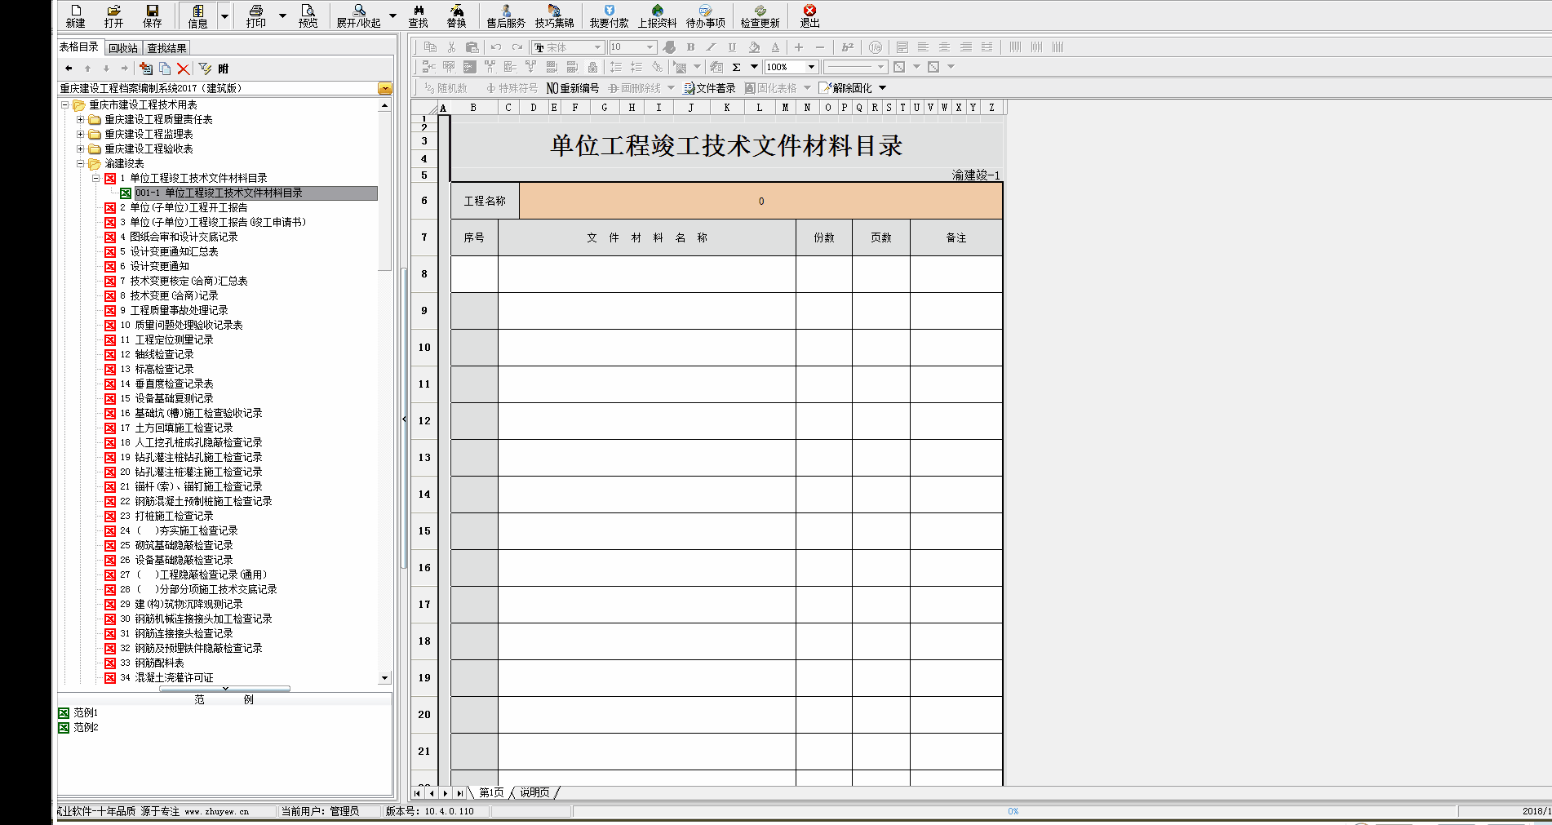Screen dimensions: 1552x825
Task: Open the 预览 print preview
Action: pyautogui.click(x=308, y=15)
